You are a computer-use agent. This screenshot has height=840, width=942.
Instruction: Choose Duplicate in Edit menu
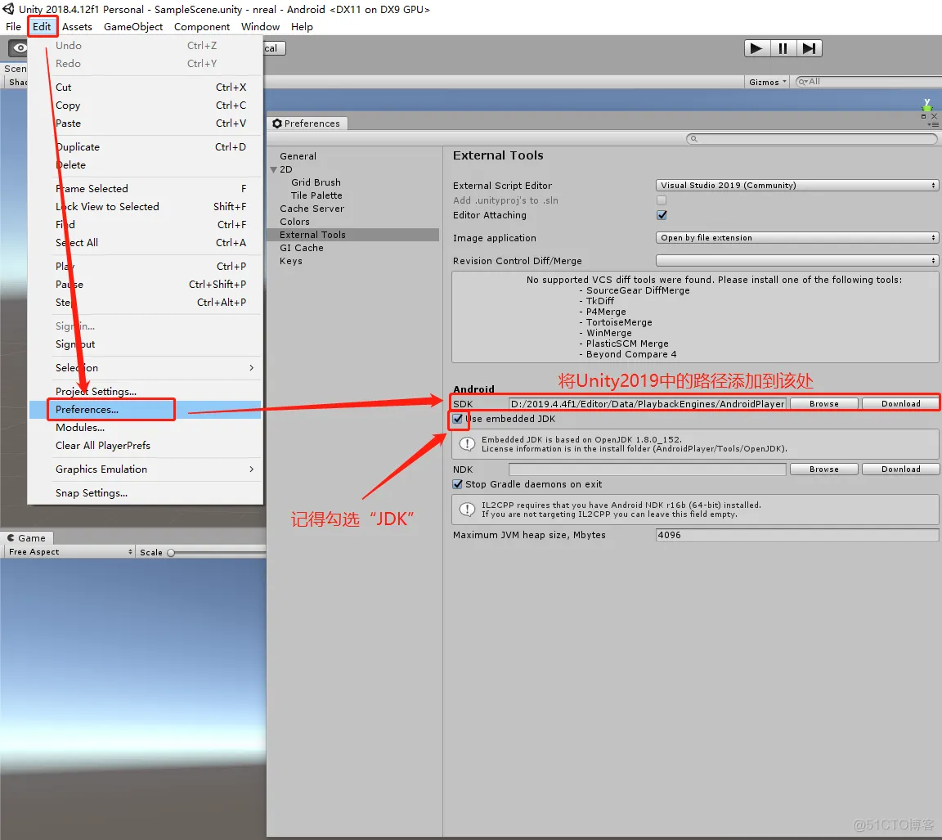pyautogui.click(x=145, y=146)
